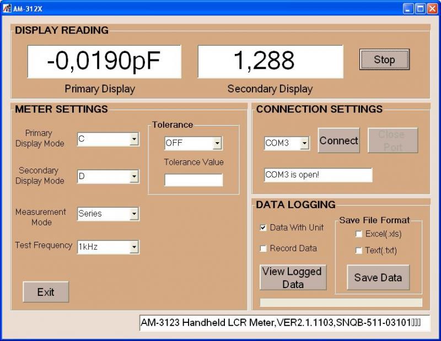The width and height of the screenshot is (441, 341).
Task: Open the COM3 port selection dropdown
Action: [287, 143]
